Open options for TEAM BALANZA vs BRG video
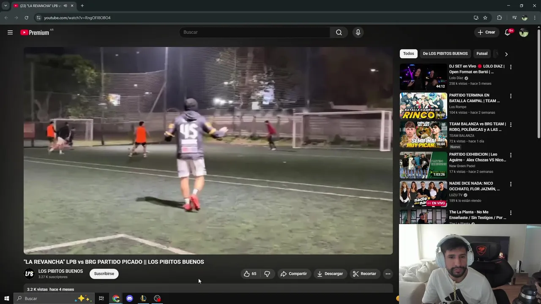The height and width of the screenshot is (304, 541). pos(511,125)
